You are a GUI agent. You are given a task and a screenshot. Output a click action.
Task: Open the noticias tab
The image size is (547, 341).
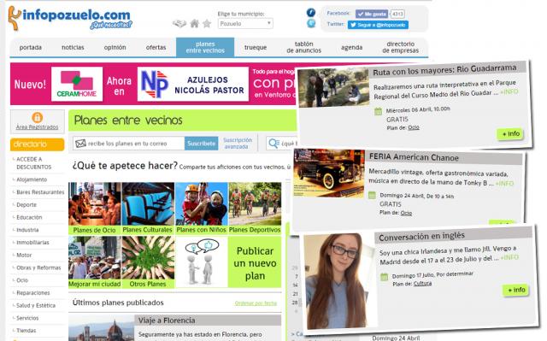(73, 47)
